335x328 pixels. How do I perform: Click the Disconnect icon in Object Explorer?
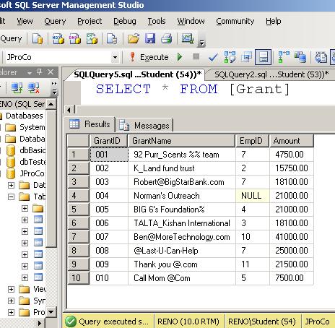[34, 88]
